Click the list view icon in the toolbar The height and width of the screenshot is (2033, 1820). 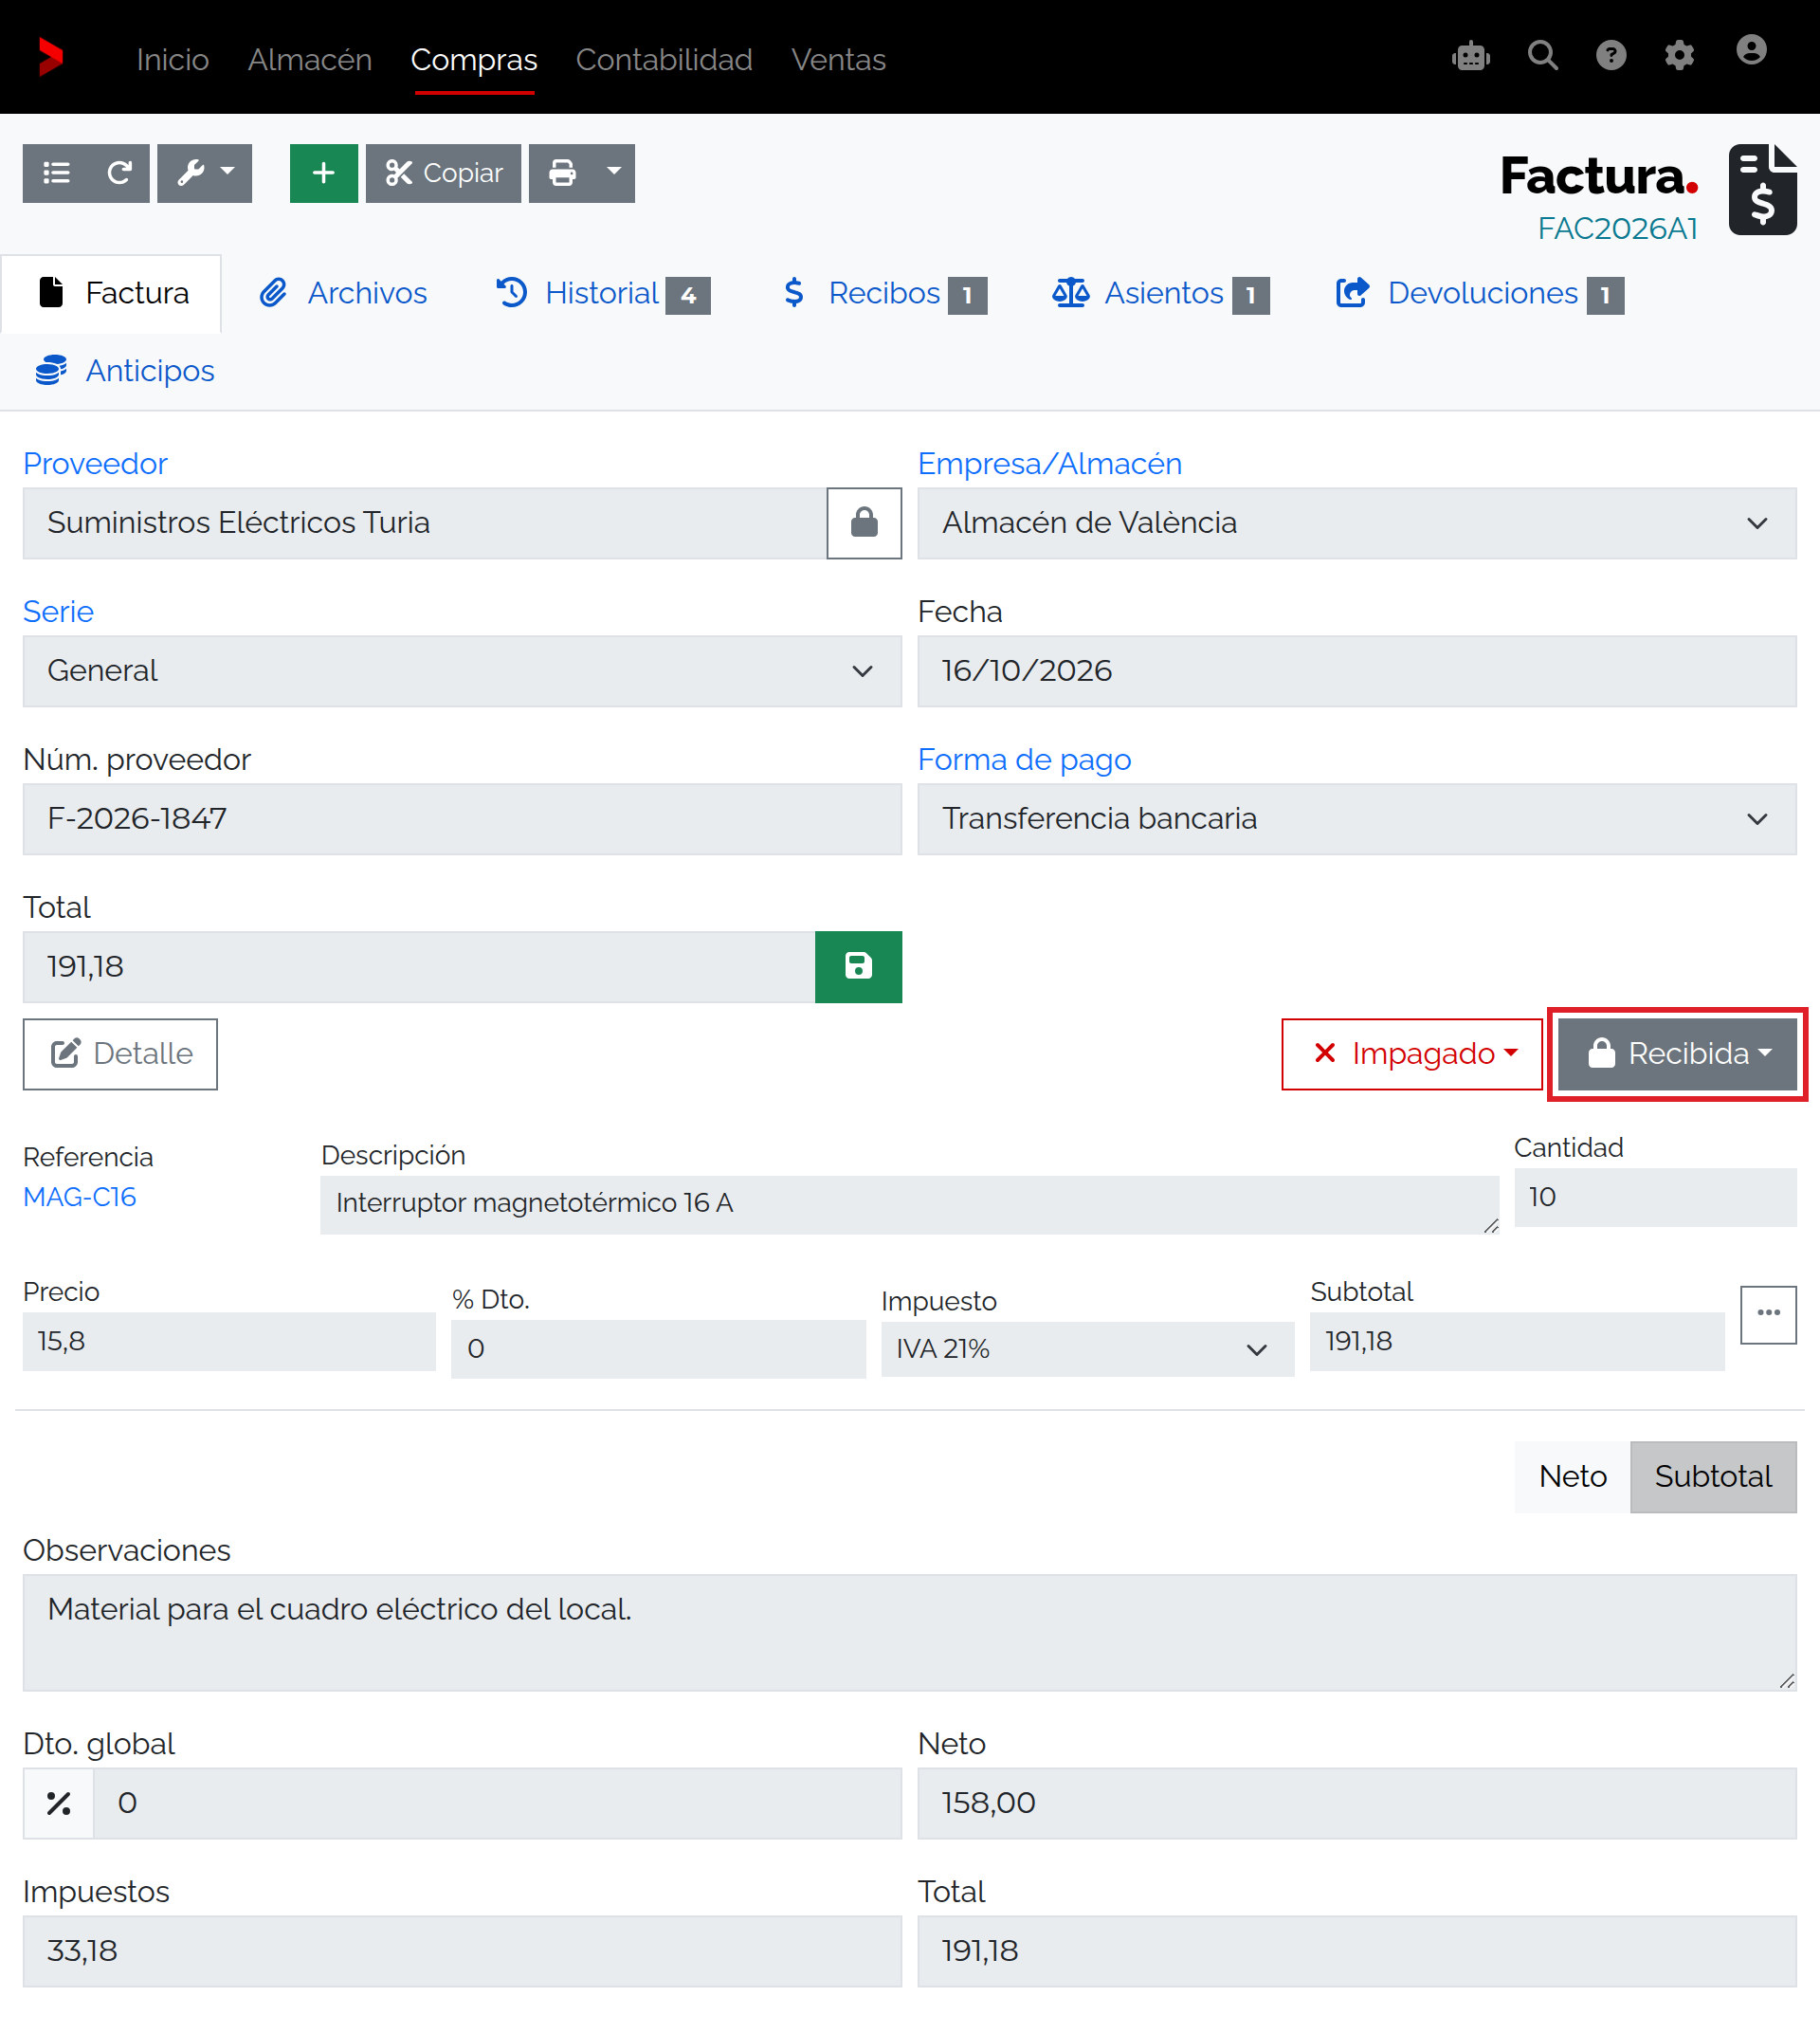(x=57, y=174)
